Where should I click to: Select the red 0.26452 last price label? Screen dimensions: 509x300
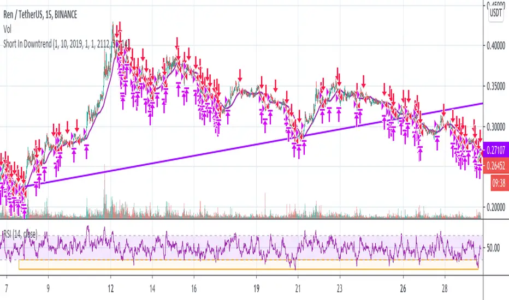pyautogui.click(x=496, y=166)
